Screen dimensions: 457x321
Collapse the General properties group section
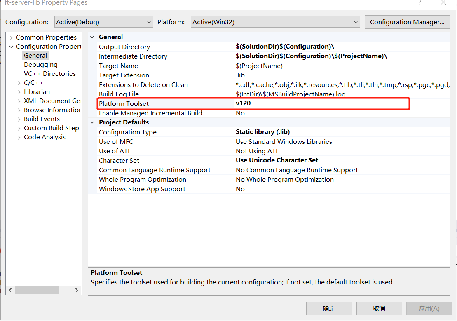92,37
